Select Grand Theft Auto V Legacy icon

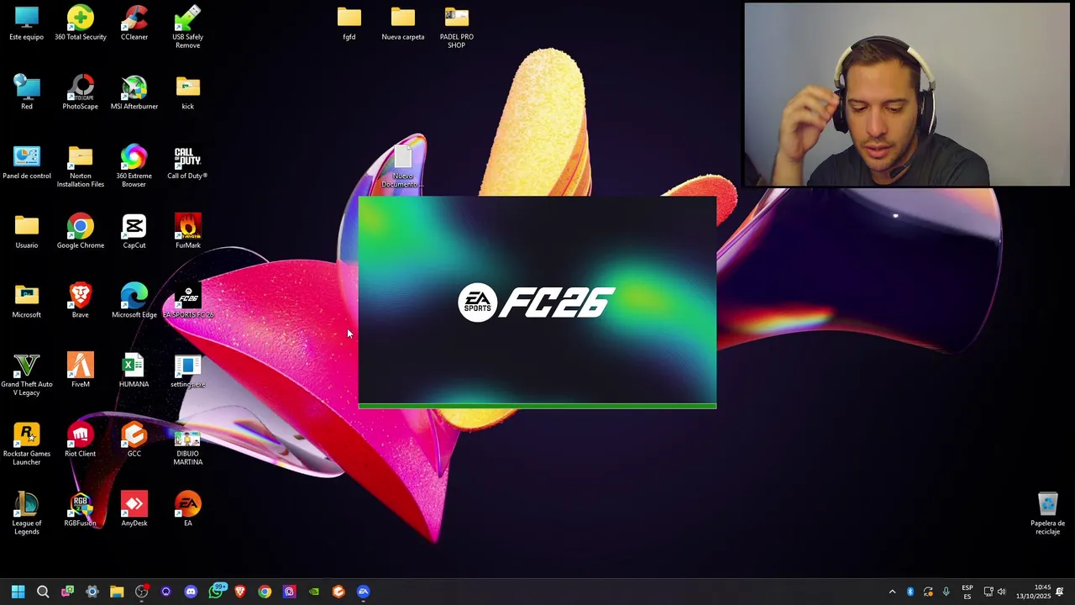point(27,375)
